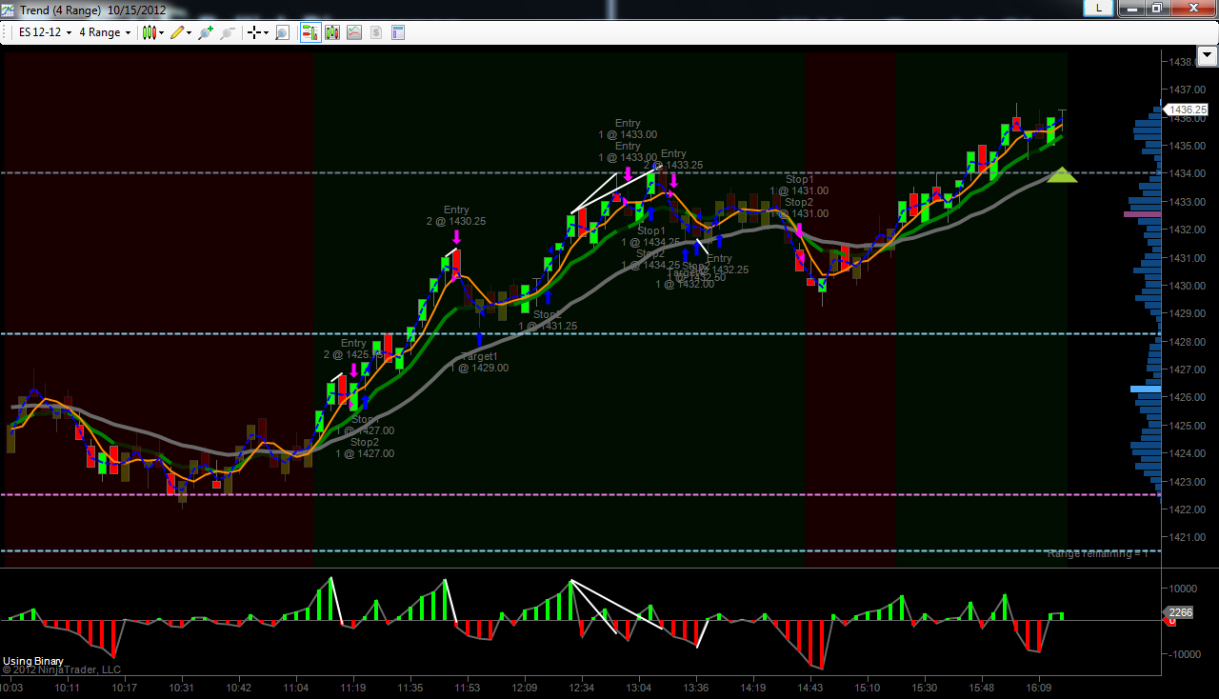Select the crosshair cursor icon
1219x699 pixels.
pyautogui.click(x=254, y=32)
